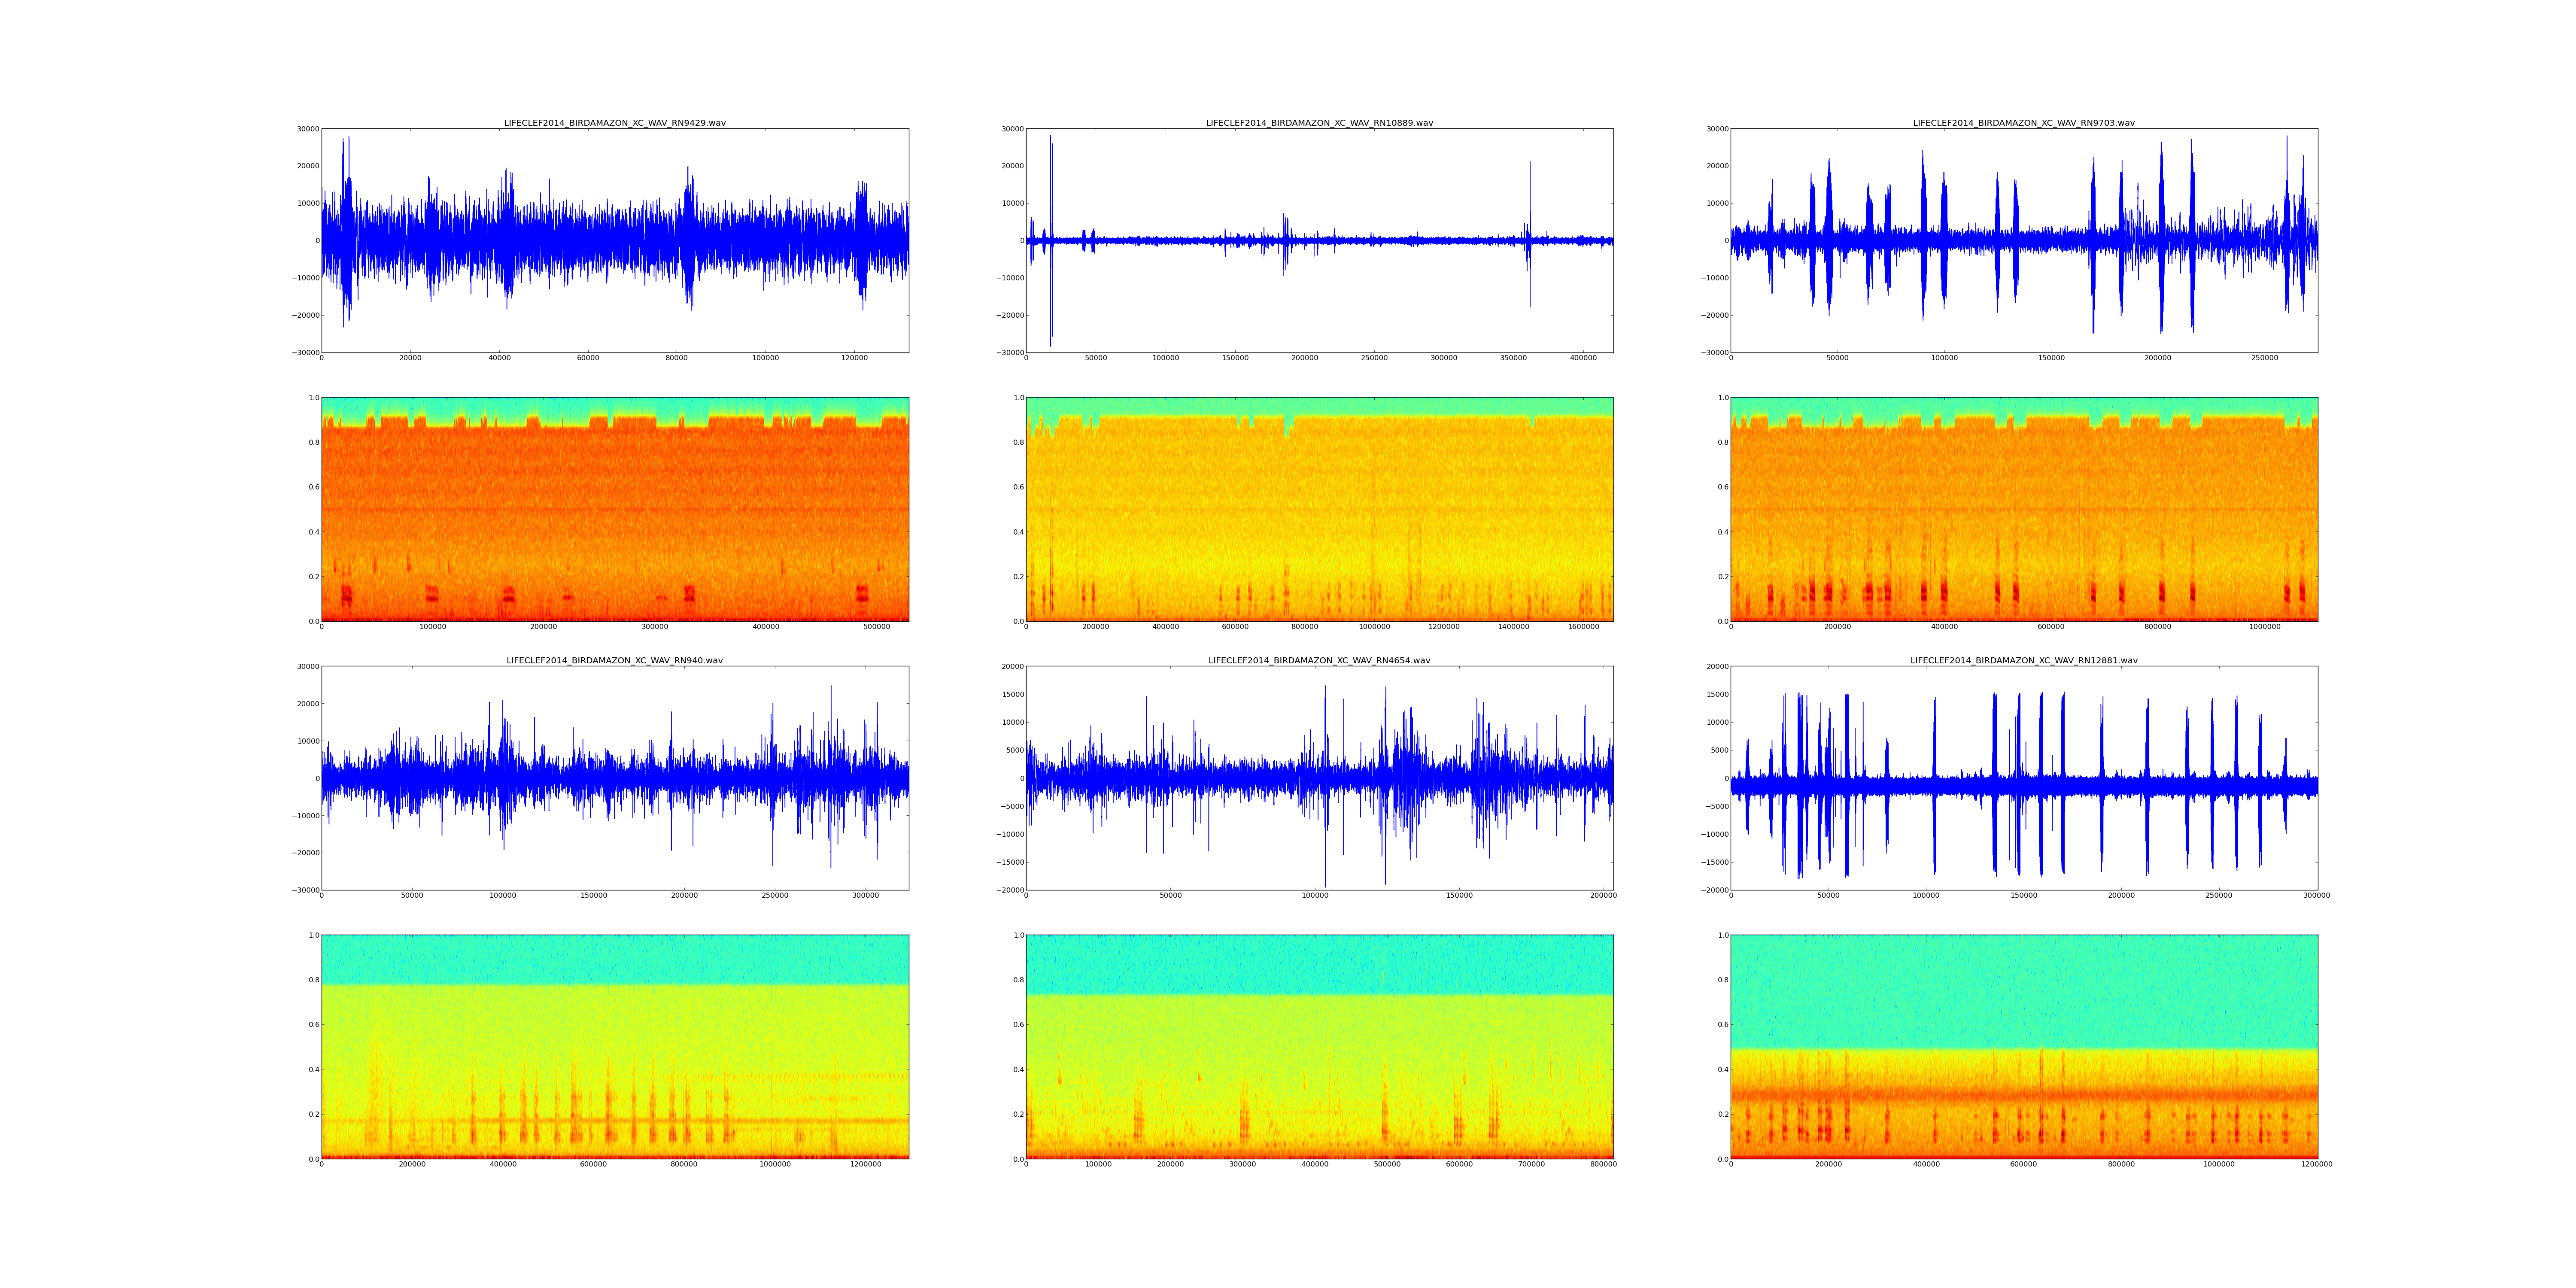Image resolution: width=2576 pixels, height=1288 pixels.
Task: Select the RN9703 waveform plot
Action: coord(2023,240)
